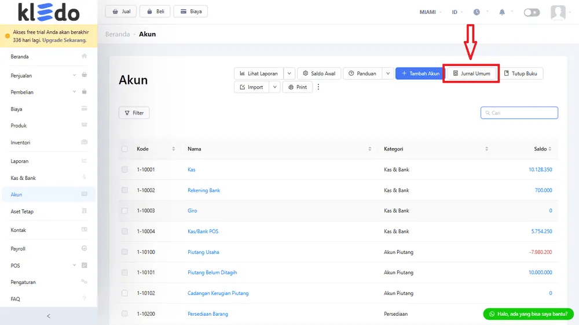Open Kas & Bank in the sidebar
This screenshot has width=579, height=325.
[x=23, y=178]
